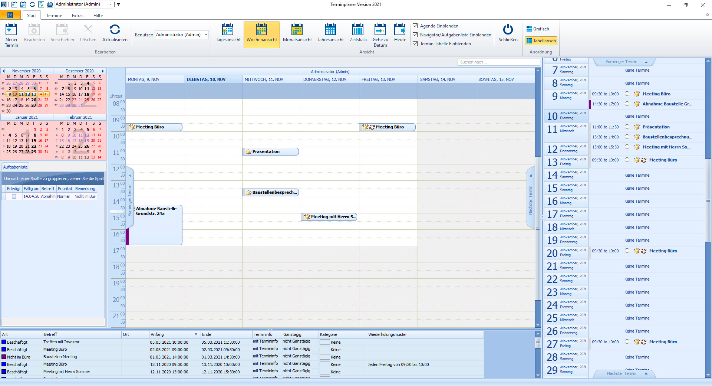Open the Termine ribbon tab
The width and height of the screenshot is (712, 386).
coord(54,15)
